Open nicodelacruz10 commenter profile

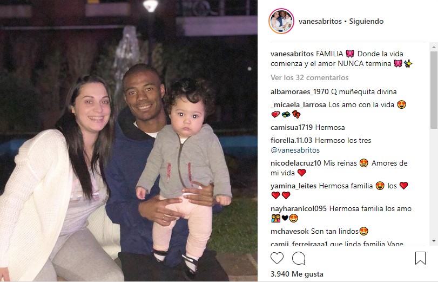click(296, 163)
